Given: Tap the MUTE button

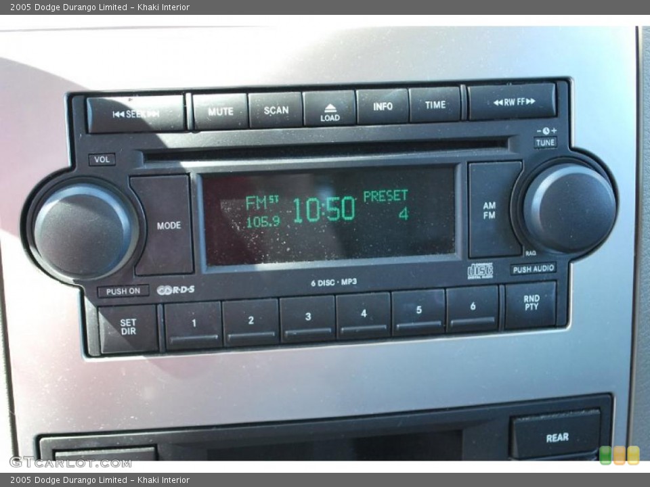Looking at the screenshot, I should point(221,112).
